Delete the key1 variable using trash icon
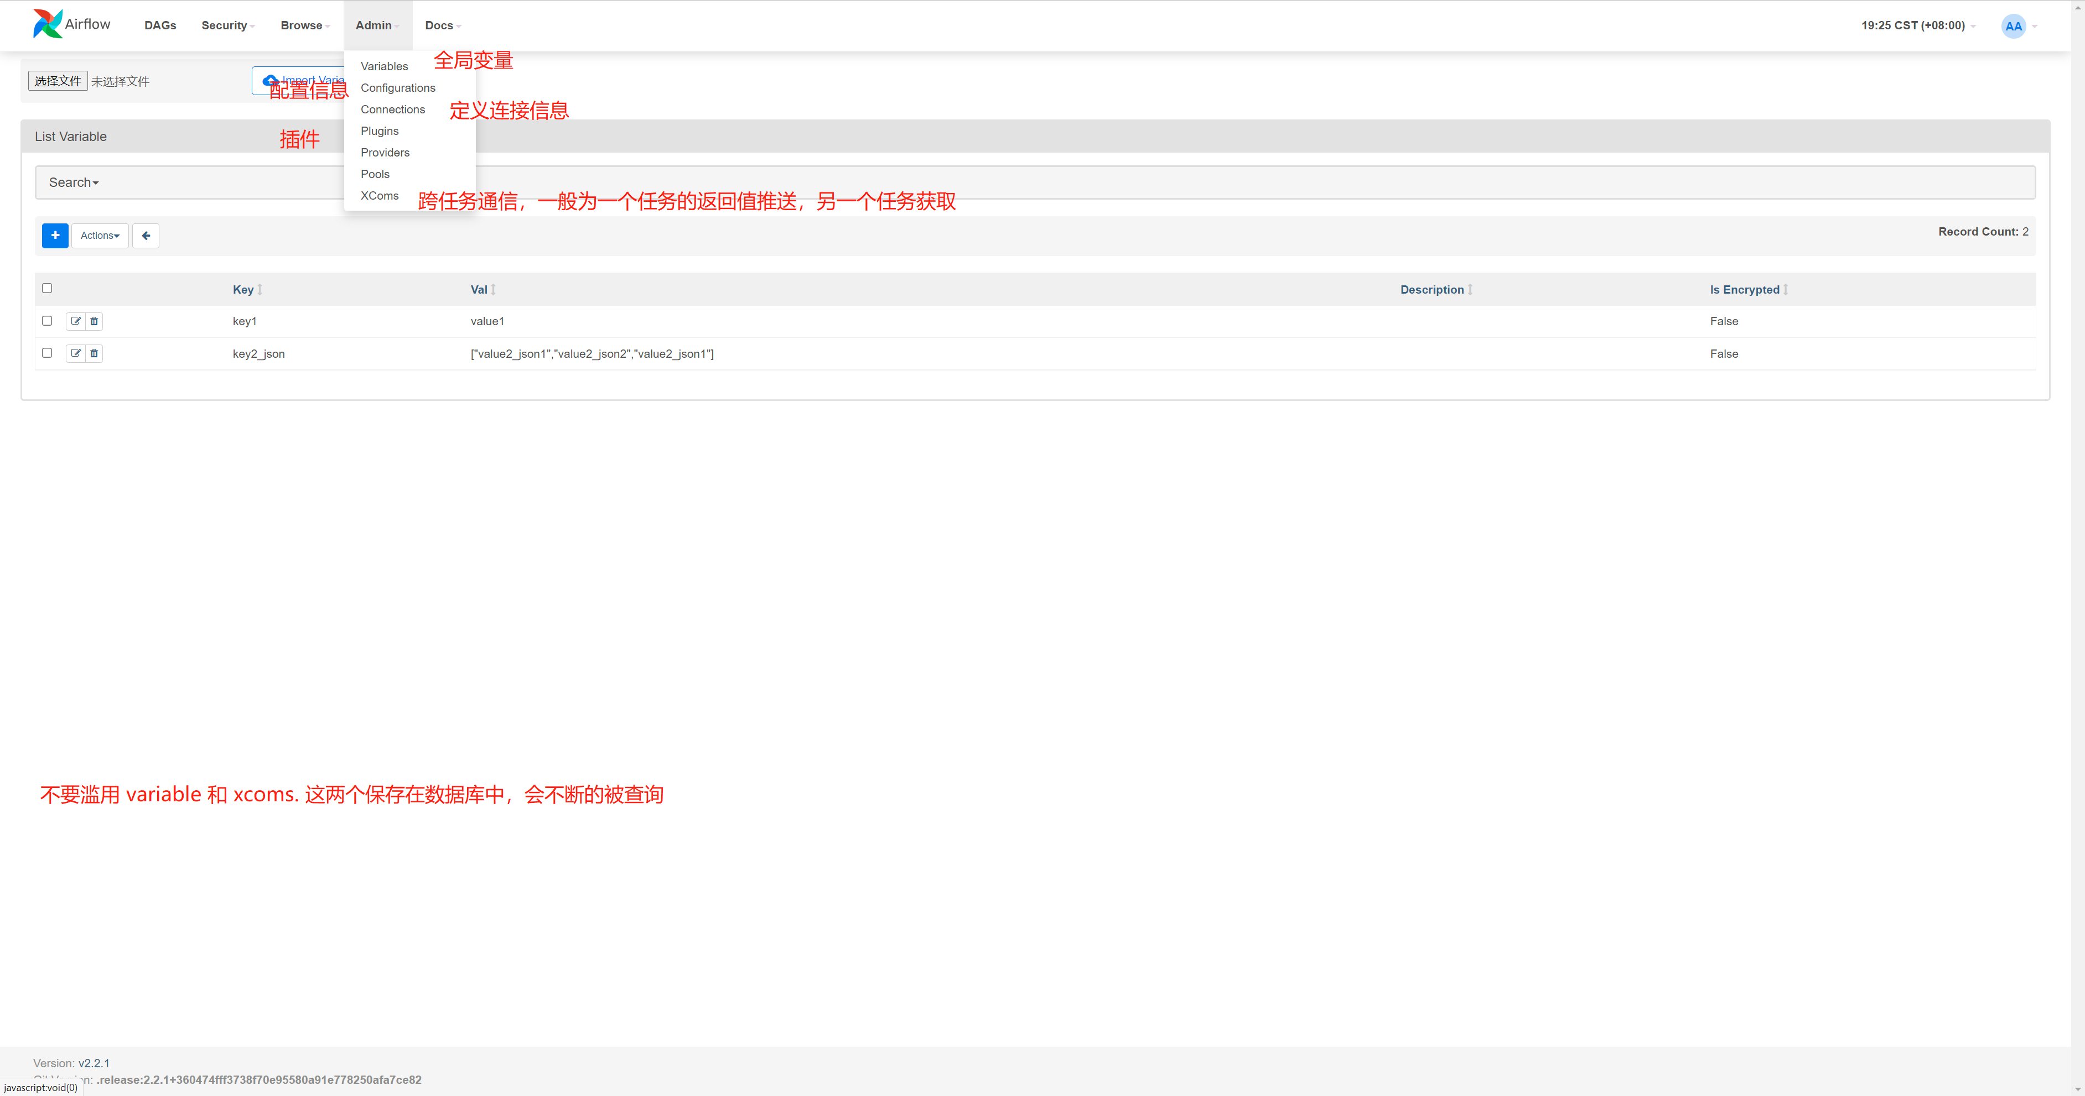2085x1096 pixels. pyautogui.click(x=94, y=321)
